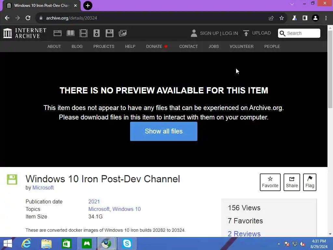Screen dimensions: 333x250
Task: Click the address bar URL archive.org/details/20324
Action: pos(72,18)
